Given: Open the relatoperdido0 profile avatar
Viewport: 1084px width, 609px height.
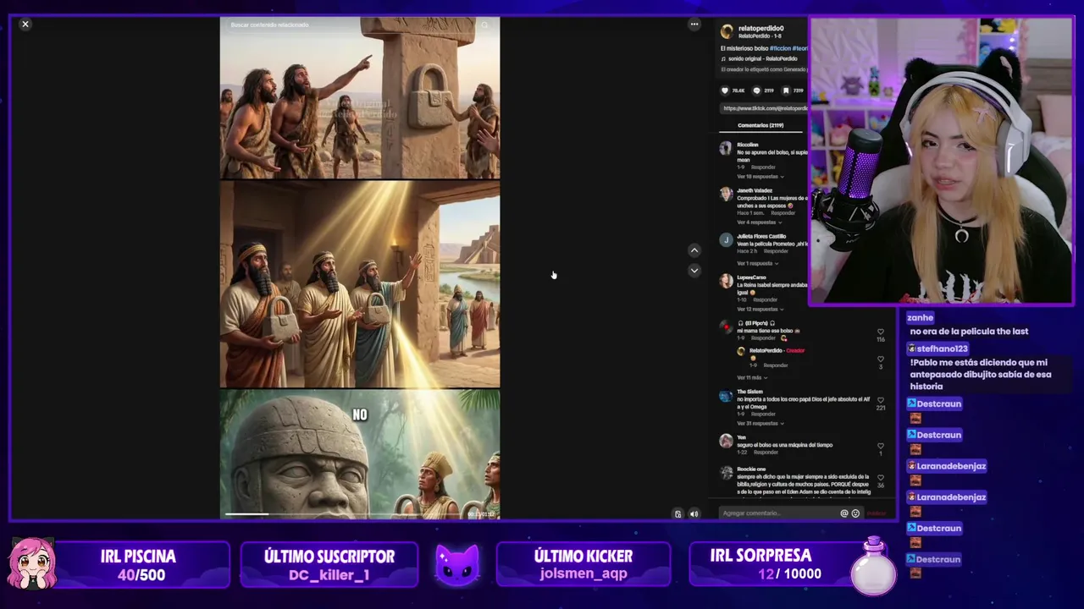Looking at the screenshot, I should 727,31.
